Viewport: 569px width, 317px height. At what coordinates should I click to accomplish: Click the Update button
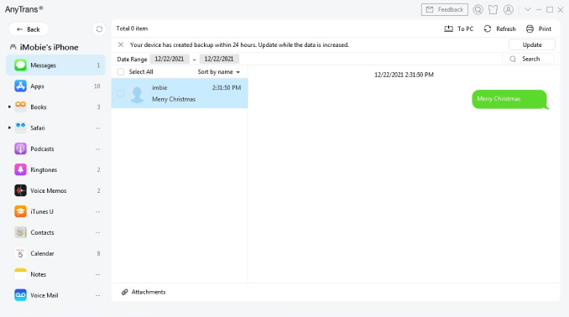[x=532, y=44]
